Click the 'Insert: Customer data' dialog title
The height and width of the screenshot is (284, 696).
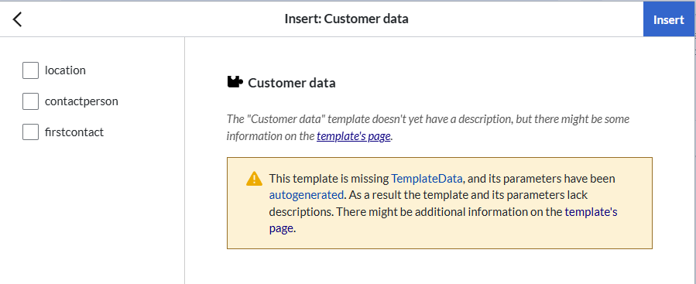[x=347, y=19]
